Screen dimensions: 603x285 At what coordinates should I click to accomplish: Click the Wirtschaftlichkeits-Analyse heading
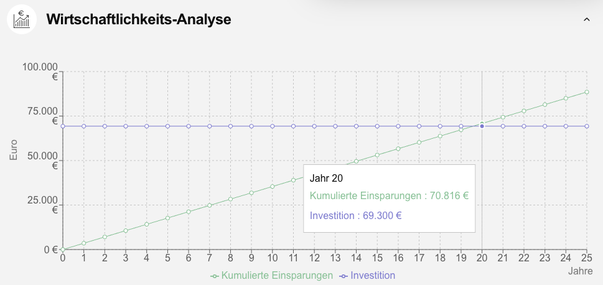point(139,20)
